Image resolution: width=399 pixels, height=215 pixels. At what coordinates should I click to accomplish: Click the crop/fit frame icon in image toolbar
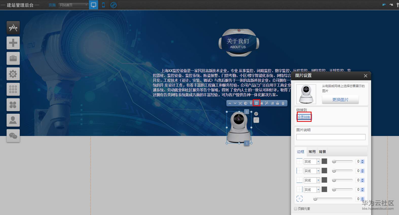[240, 103]
